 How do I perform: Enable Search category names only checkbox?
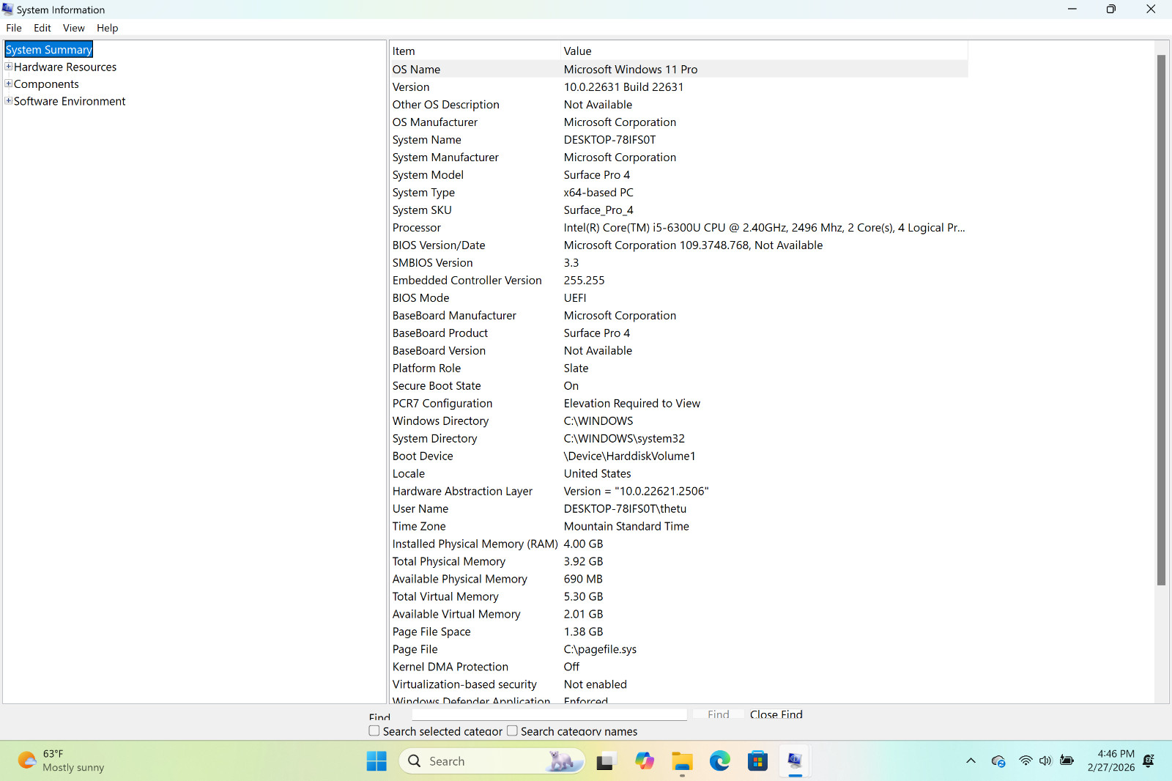pyautogui.click(x=512, y=730)
